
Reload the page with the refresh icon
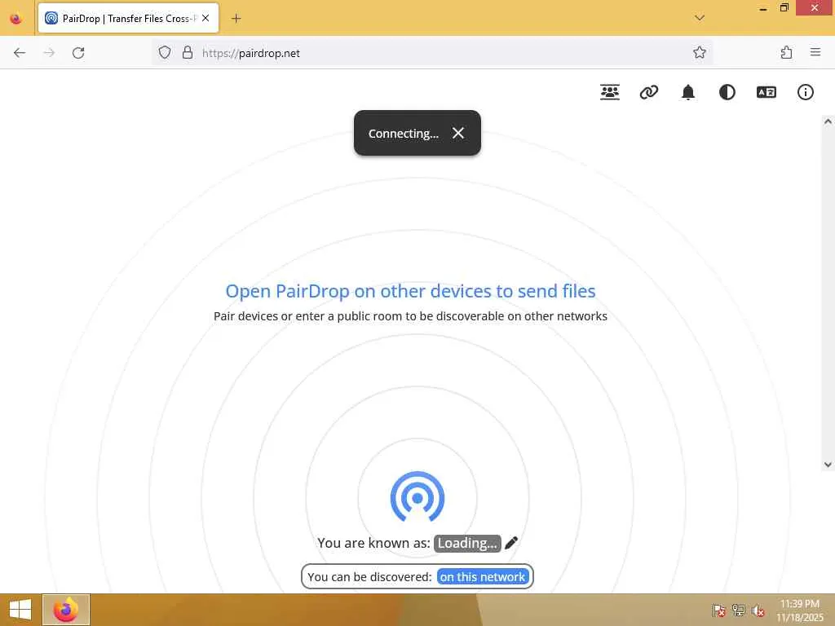[x=78, y=53]
